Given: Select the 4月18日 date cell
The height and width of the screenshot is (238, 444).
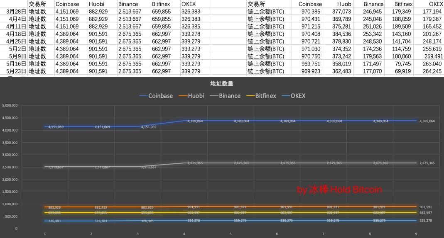Looking at the screenshot, I should pos(16,34).
